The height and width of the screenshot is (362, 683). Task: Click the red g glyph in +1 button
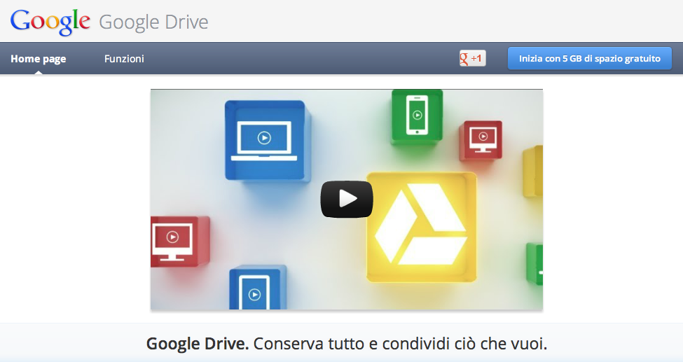(x=464, y=58)
